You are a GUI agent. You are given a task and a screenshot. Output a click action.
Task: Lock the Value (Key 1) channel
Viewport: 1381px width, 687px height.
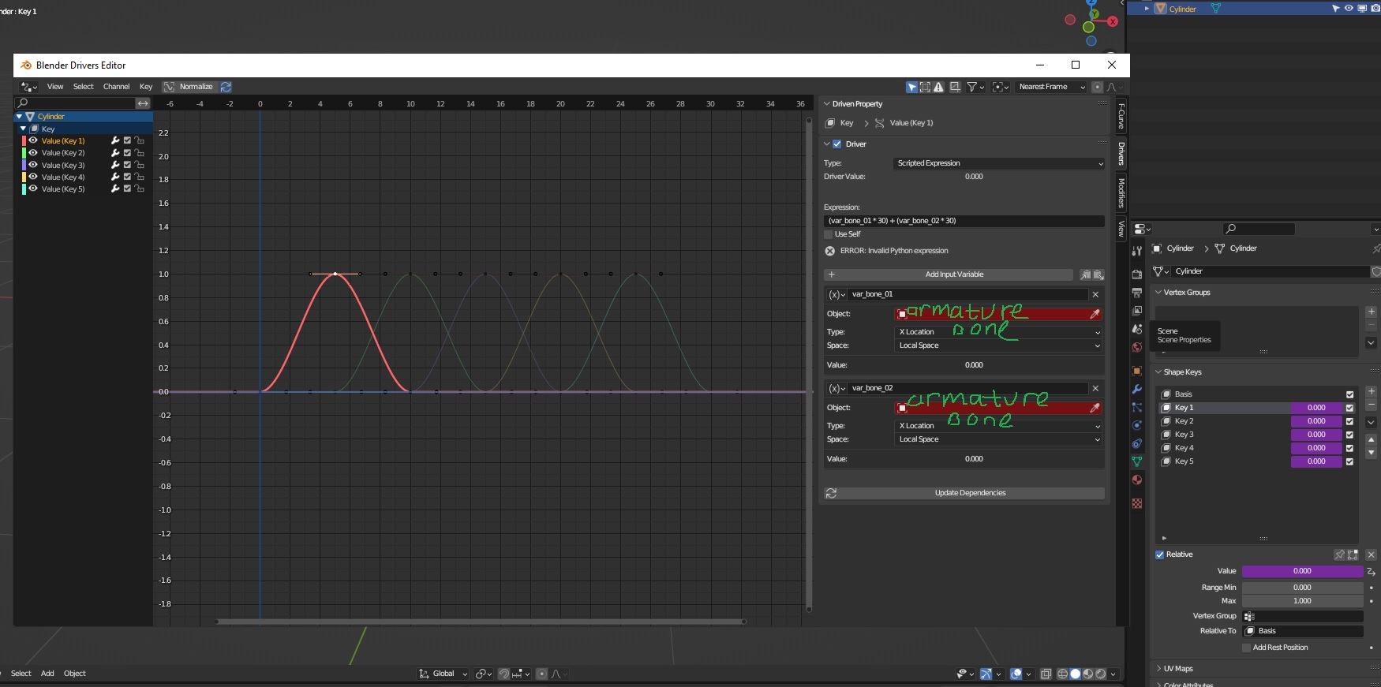tap(139, 140)
